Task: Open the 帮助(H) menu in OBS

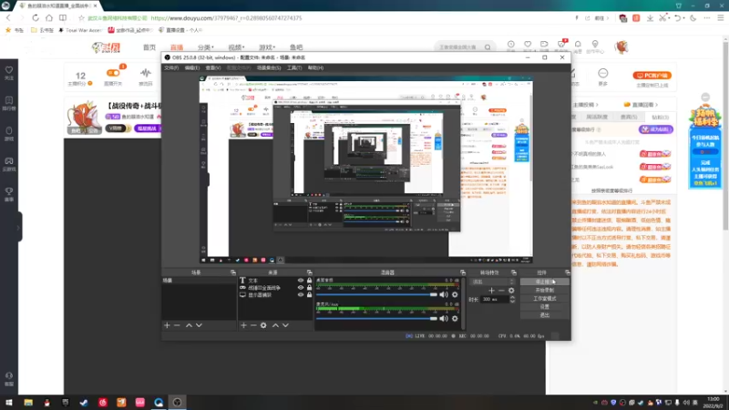Action: tap(315, 67)
